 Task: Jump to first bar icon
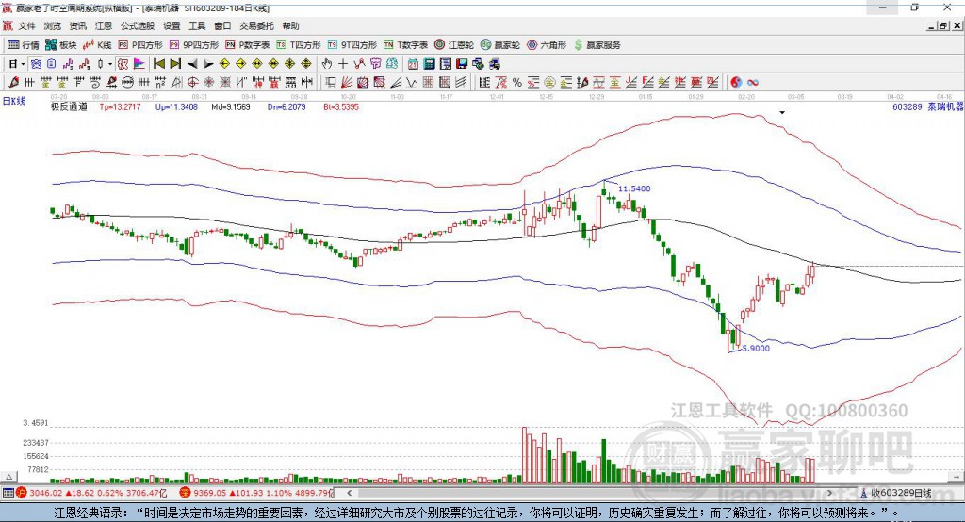pyautogui.click(x=158, y=64)
